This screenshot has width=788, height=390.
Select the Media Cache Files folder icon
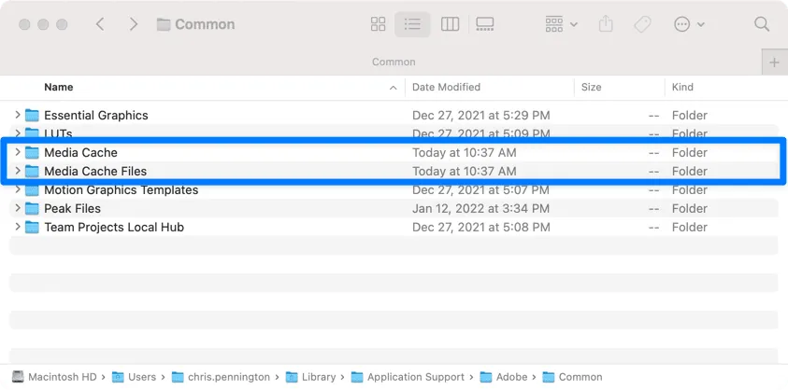tap(32, 171)
